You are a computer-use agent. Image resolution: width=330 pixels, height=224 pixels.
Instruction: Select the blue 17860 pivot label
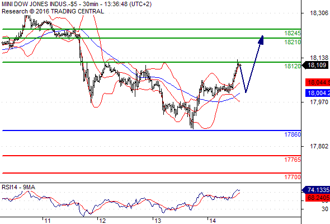tap(293, 134)
